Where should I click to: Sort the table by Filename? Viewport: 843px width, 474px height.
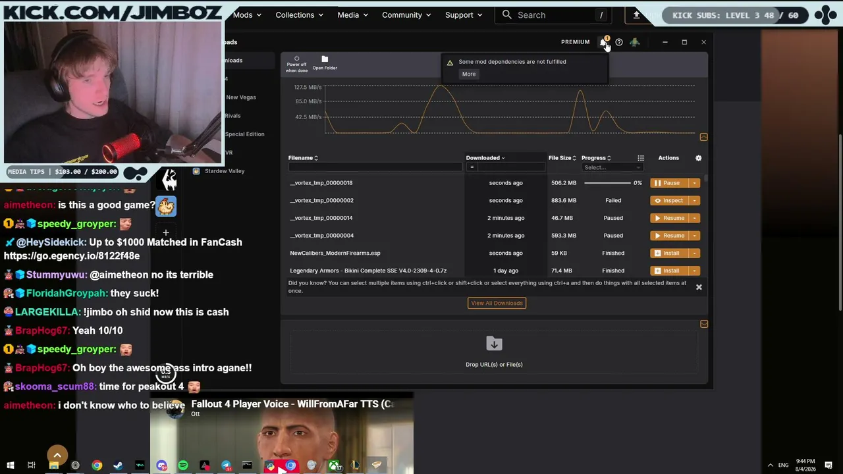[x=303, y=158]
